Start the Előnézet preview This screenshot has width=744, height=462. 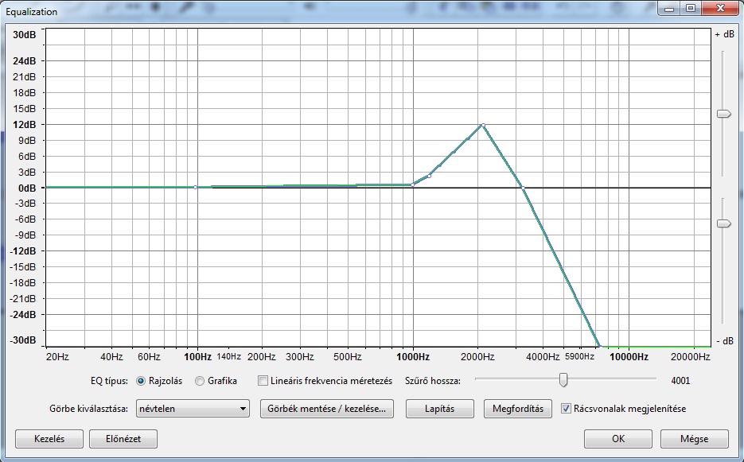click(x=122, y=439)
